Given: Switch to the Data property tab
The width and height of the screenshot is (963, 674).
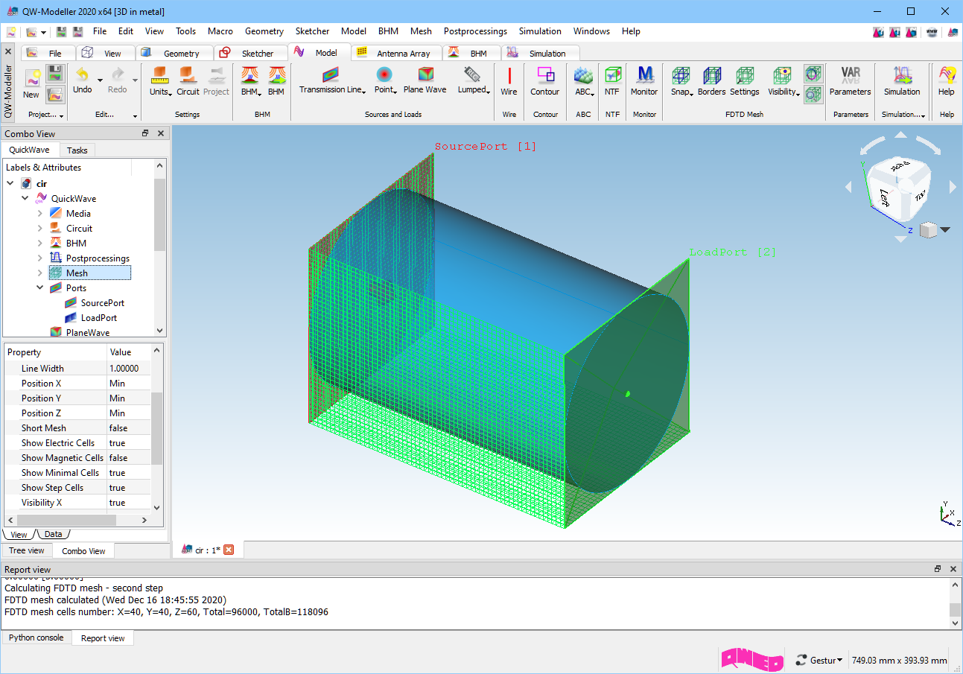Looking at the screenshot, I should click(53, 534).
